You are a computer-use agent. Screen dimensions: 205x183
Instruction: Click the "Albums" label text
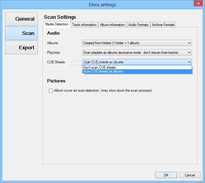[52, 43]
